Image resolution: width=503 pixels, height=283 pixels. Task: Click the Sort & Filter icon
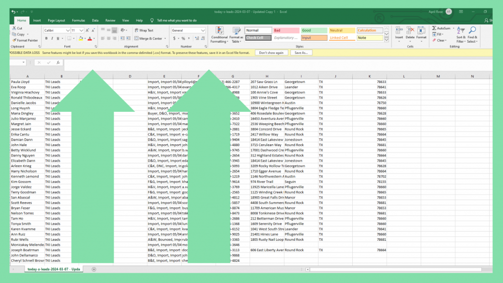461,30
